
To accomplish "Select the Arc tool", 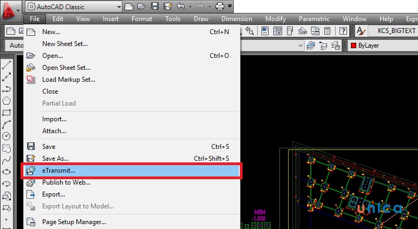I will (x=6, y=124).
